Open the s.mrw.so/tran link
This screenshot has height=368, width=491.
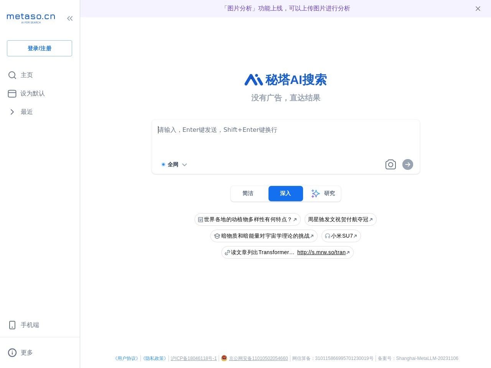[x=321, y=253]
